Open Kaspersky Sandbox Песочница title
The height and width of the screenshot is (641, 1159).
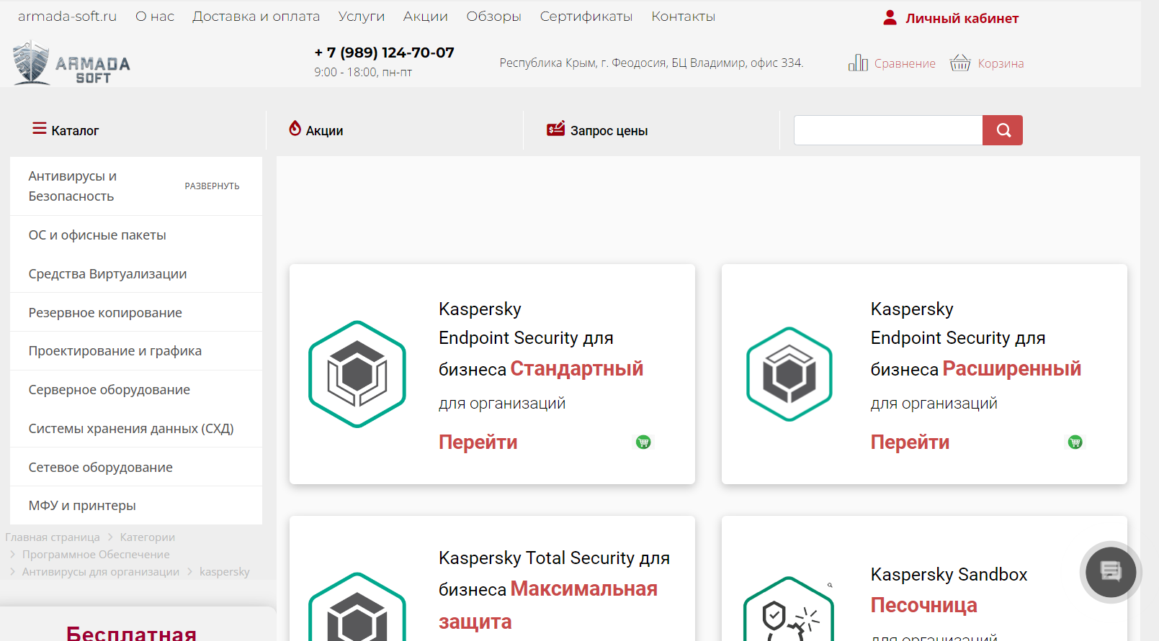point(949,590)
